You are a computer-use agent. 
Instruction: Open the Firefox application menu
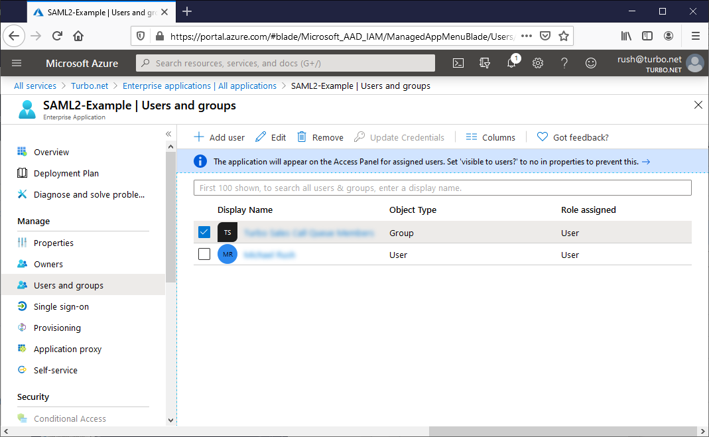[695, 36]
